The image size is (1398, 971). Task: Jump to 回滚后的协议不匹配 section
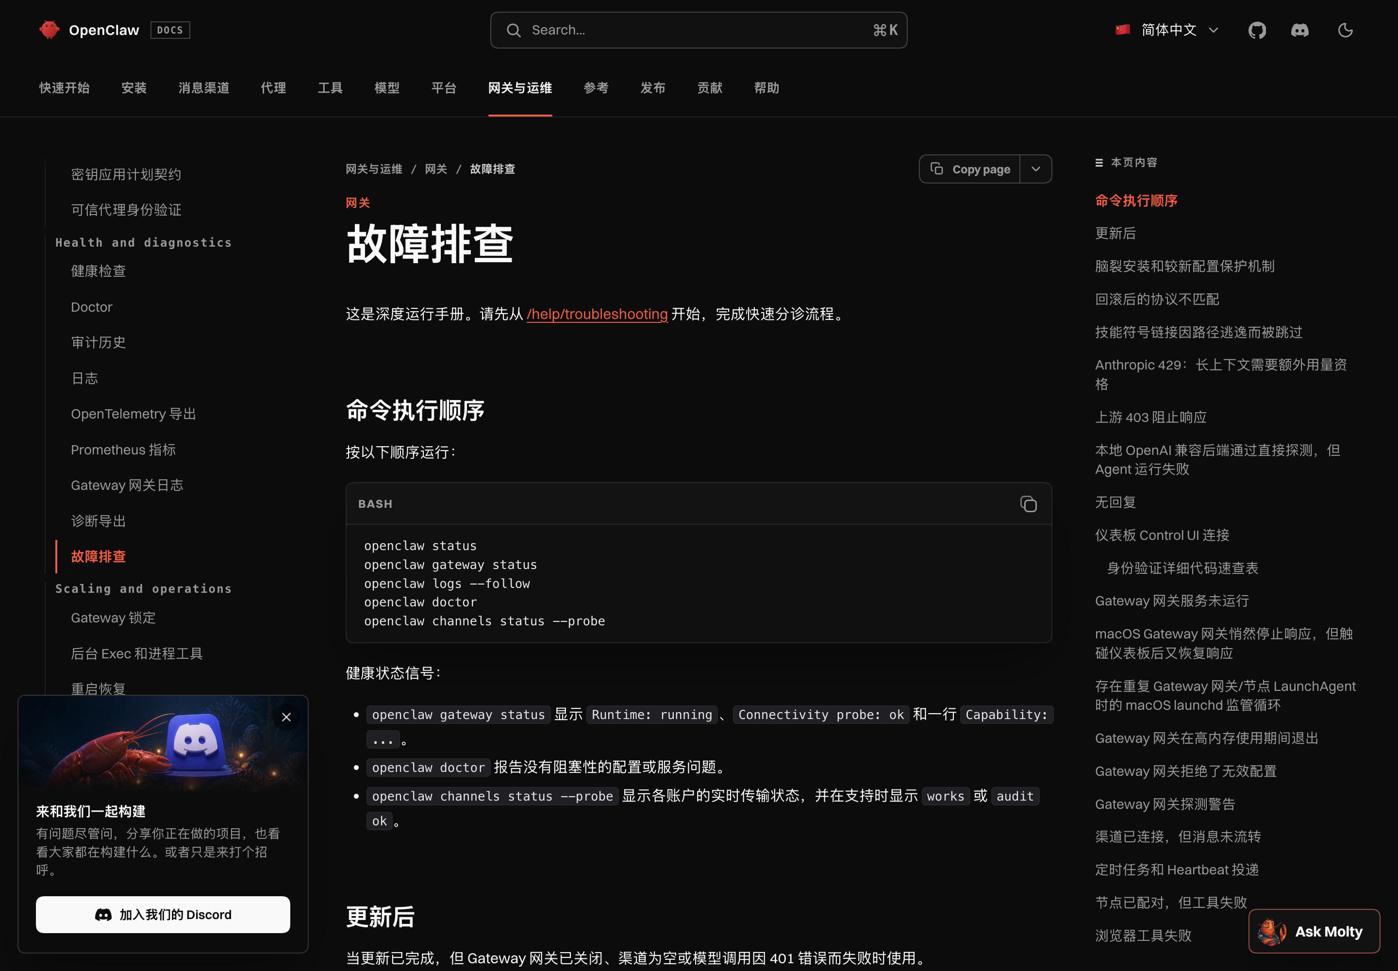1157,300
